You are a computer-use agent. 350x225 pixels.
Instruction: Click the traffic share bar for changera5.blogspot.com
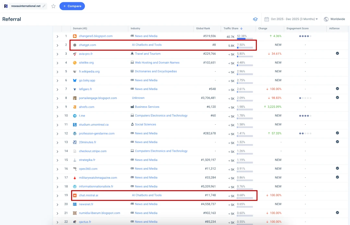point(245,39)
